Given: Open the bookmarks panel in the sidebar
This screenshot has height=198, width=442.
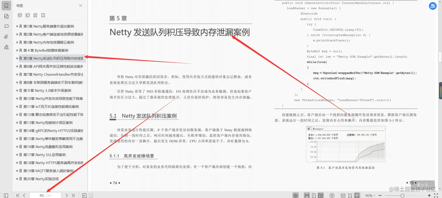Looking at the screenshot, I should point(6,5).
